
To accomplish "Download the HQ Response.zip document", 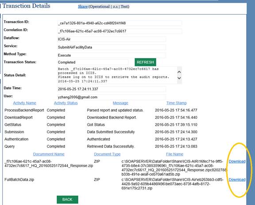I will coord(237,162).
